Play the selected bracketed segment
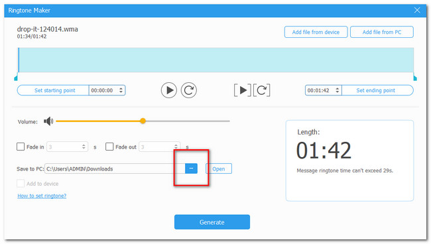Screen dimensions: 431x244 [243, 90]
